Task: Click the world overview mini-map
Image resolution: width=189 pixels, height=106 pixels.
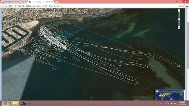Action: pos(170,95)
